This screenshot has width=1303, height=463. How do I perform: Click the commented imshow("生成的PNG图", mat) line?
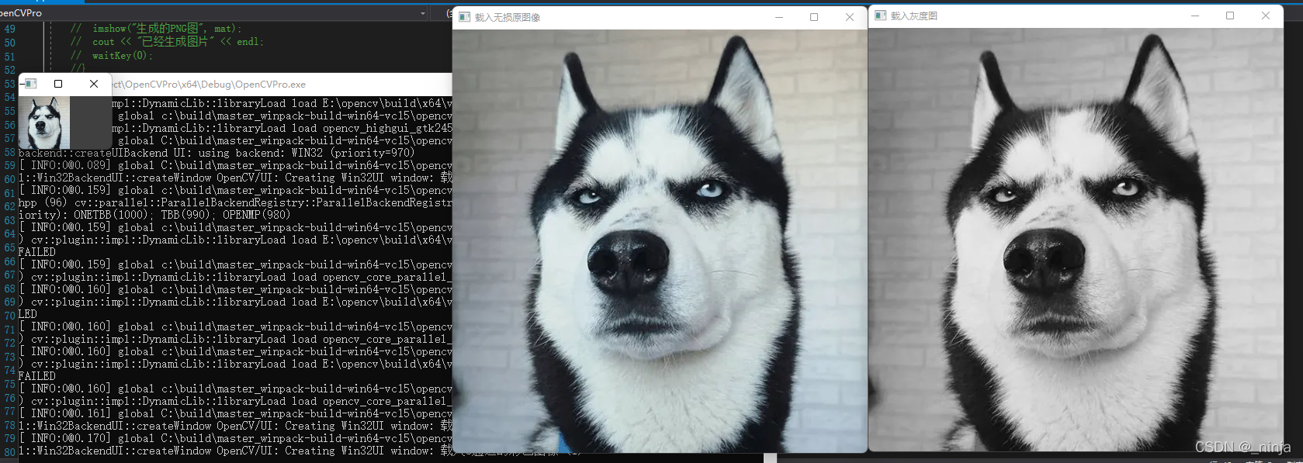point(156,29)
